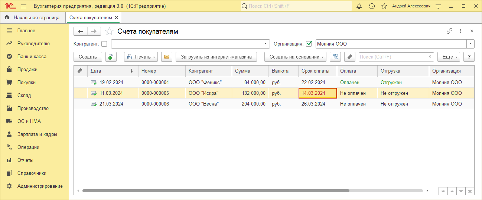Open the history clock icon
Viewport: 482px width, 200px height.
(372, 6)
